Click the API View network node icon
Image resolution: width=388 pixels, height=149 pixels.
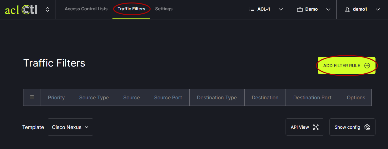click(x=316, y=127)
